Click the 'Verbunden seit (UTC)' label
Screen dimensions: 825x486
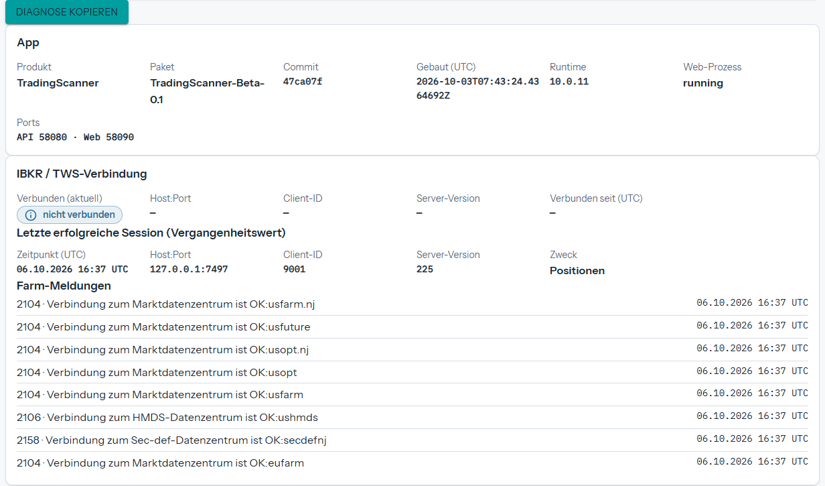point(596,198)
